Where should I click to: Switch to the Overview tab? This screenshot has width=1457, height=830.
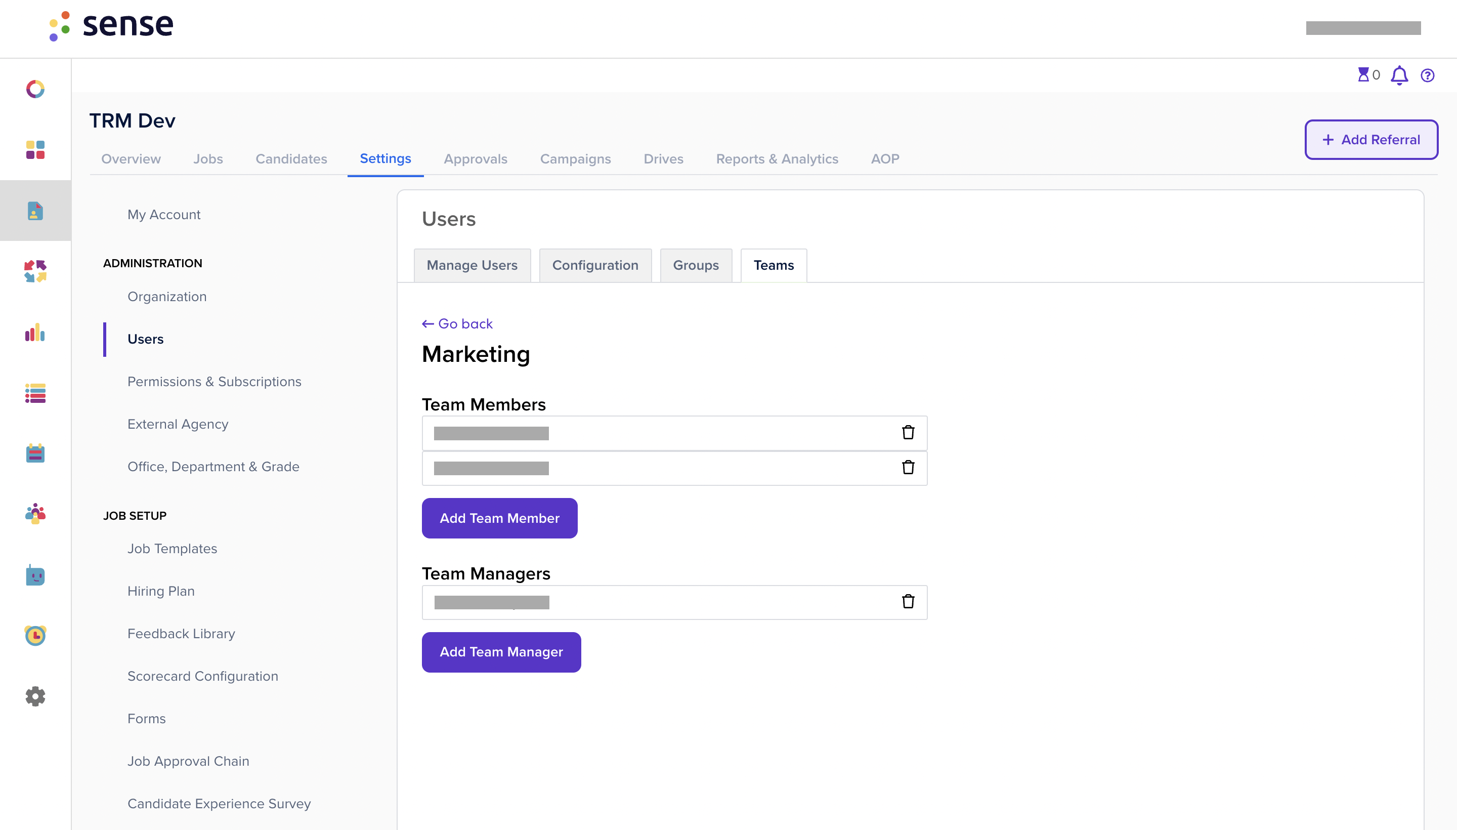click(131, 159)
